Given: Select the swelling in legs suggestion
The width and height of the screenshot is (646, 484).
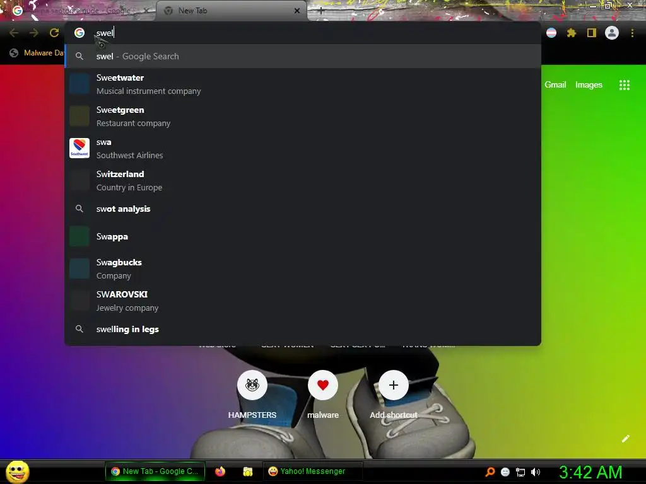Looking at the screenshot, I should click(x=303, y=329).
